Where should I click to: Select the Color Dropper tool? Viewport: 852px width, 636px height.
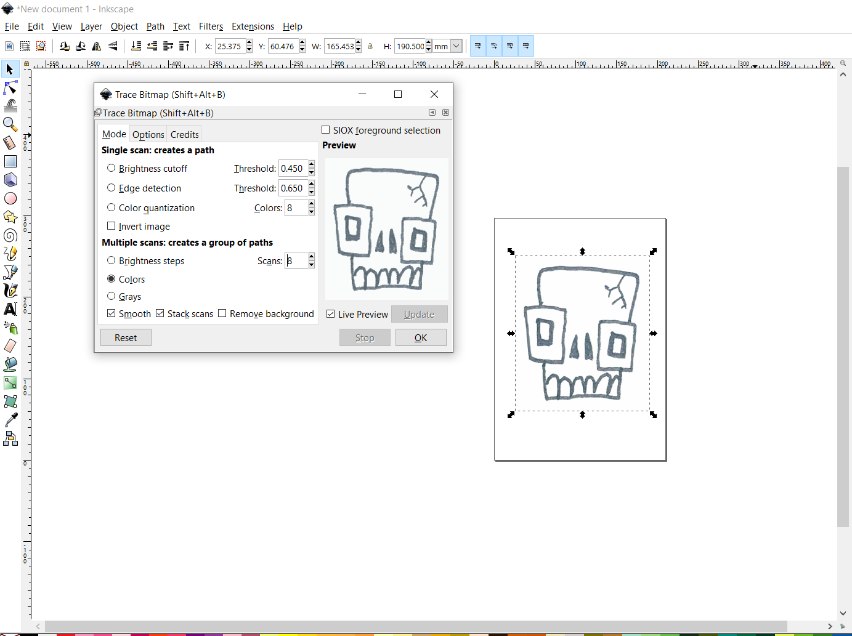point(10,420)
